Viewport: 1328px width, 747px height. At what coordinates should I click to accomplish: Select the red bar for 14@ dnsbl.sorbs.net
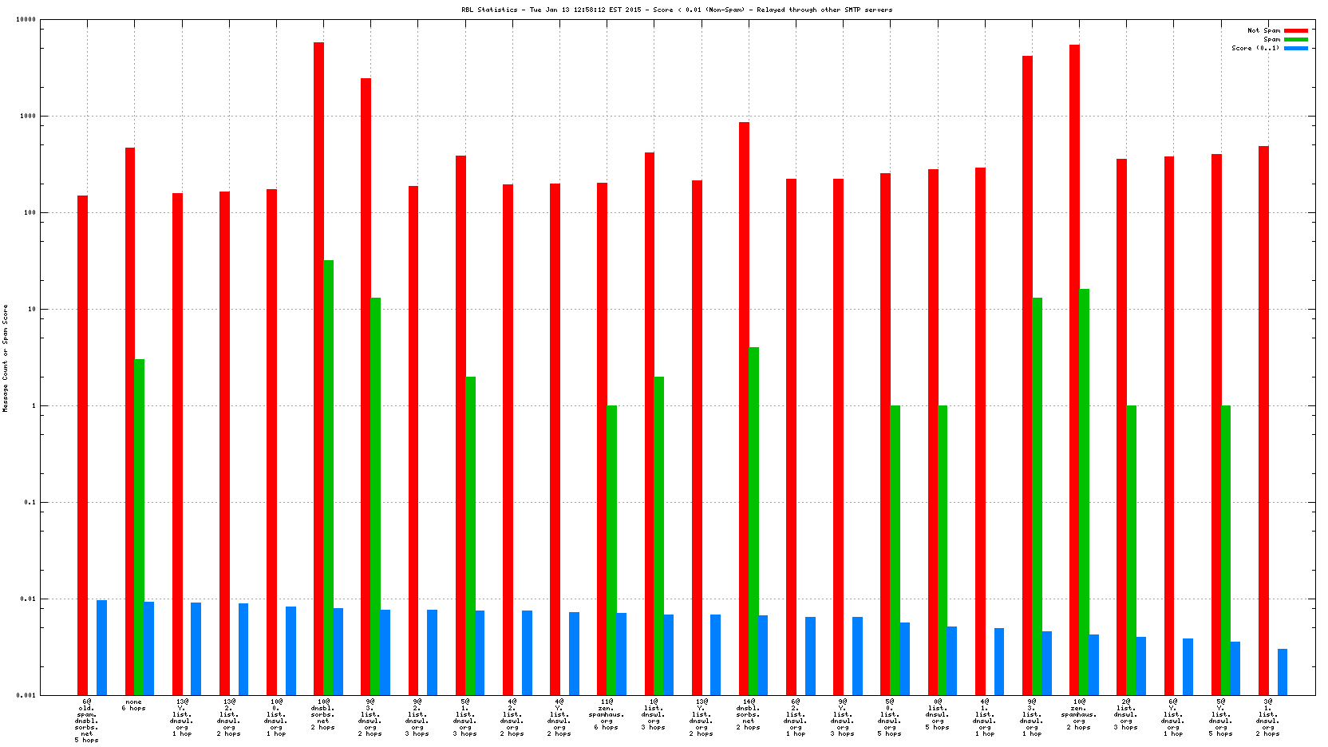tap(744, 408)
